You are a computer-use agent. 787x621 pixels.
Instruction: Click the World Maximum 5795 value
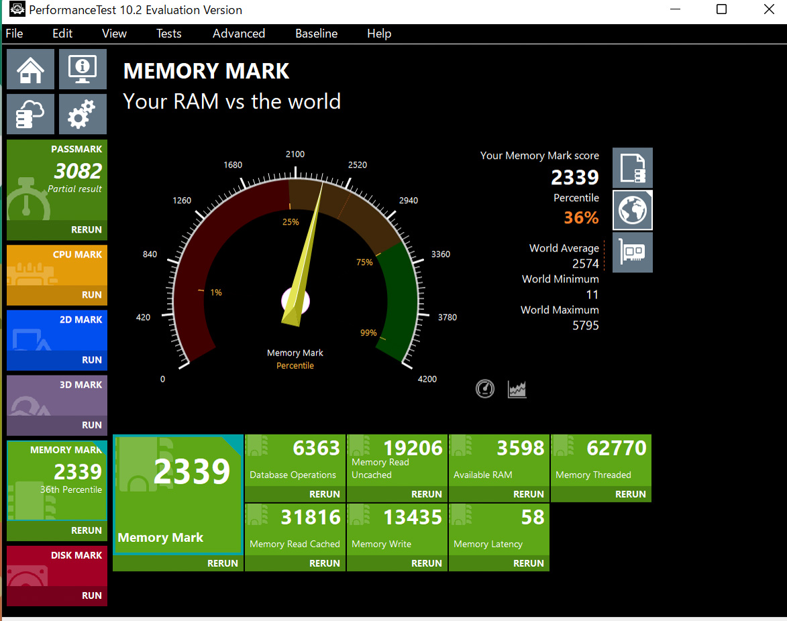pyautogui.click(x=586, y=325)
